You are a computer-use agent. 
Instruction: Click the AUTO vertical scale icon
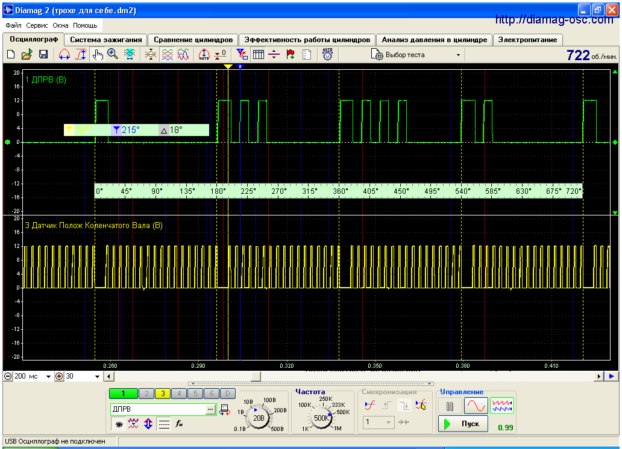[x=204, y=54]
